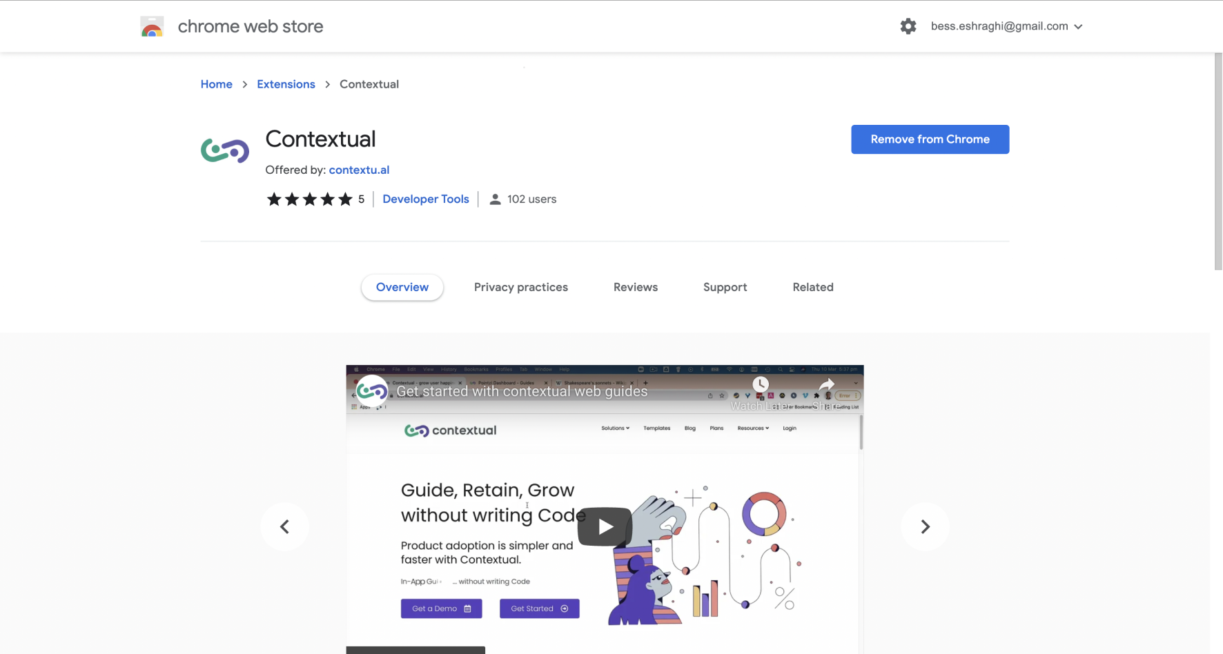Click the video title 'Get started with contextual web guides'

(x=522, y=391)
